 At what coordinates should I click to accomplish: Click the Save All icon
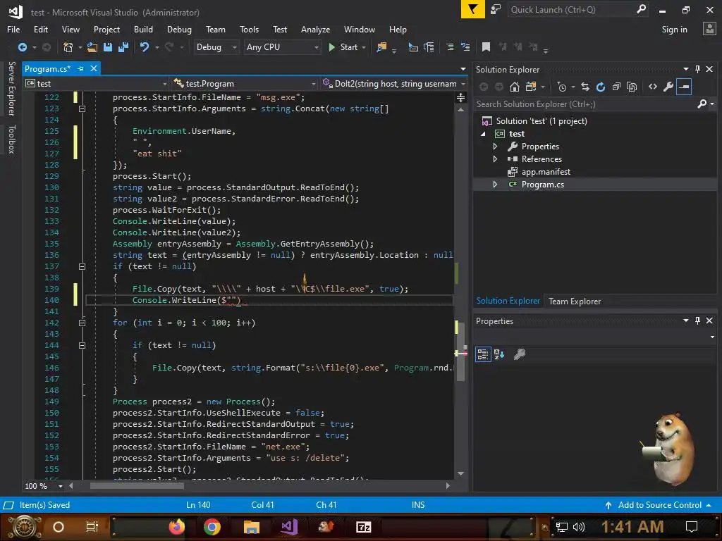(123, 47)
